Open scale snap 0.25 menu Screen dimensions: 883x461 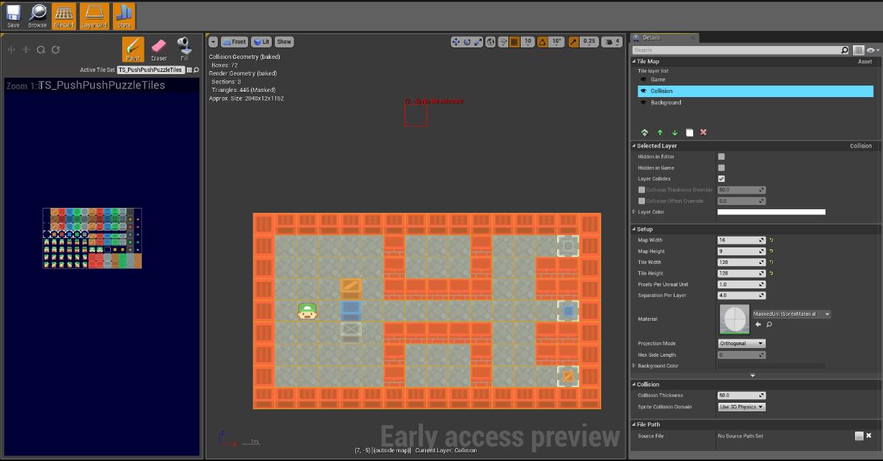pyautogui.click(x=589, y=42)
